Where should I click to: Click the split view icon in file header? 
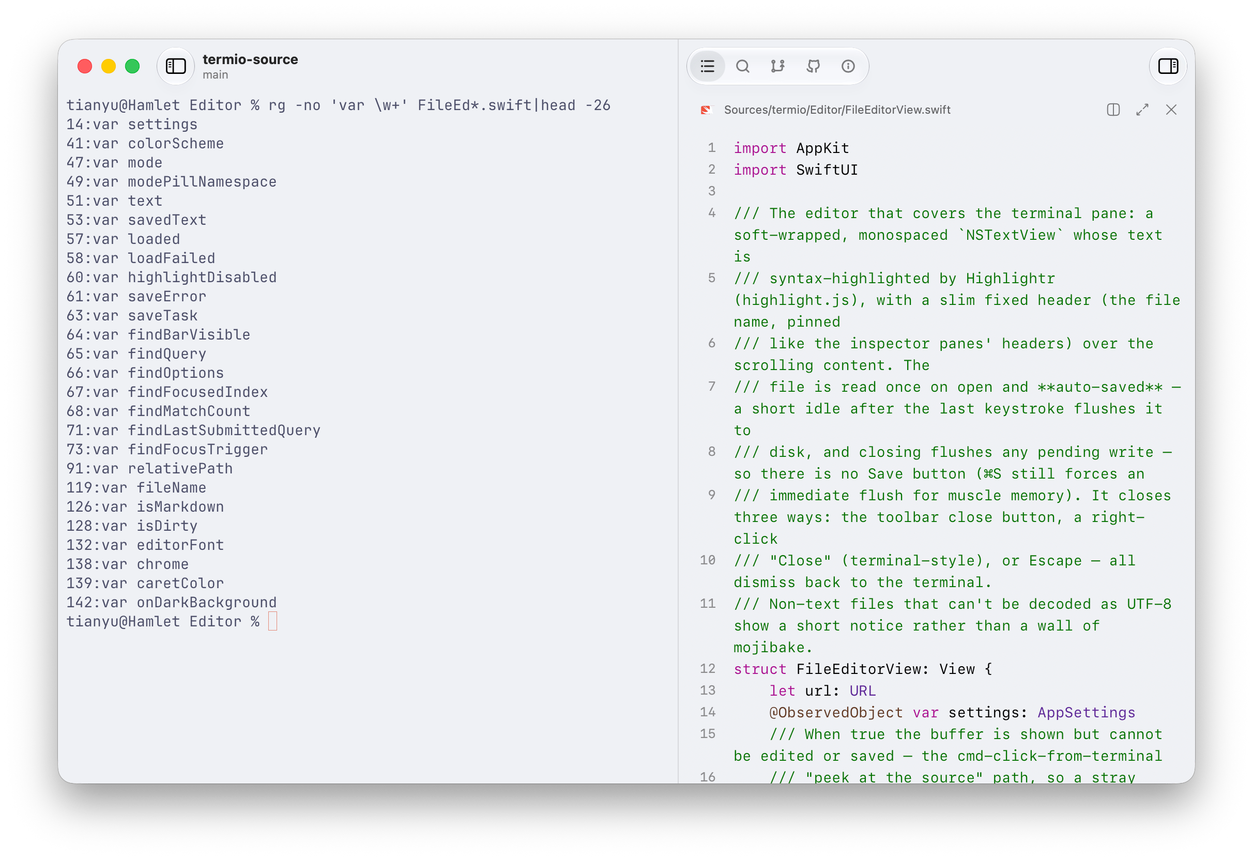pos(1113,110)
